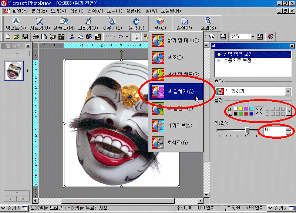The image size is (296, 213).
Task: Pick the yellow color swatch
Action: click(241, 109)
